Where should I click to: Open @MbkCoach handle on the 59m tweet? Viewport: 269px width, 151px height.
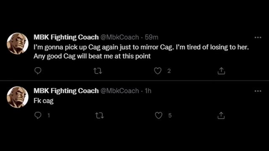[x=119, y=37]
